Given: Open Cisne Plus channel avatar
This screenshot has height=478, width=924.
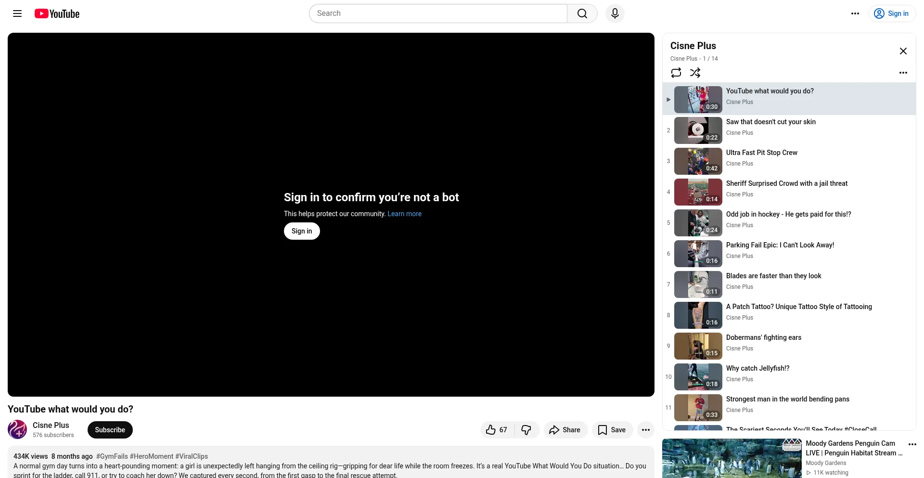Looking at the screenshot, I should (17, 429).
